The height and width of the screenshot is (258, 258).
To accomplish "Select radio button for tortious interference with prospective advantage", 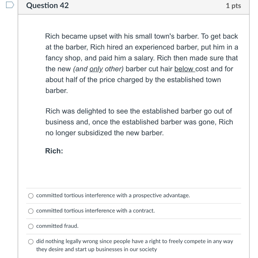I will [x=30, y=196].
